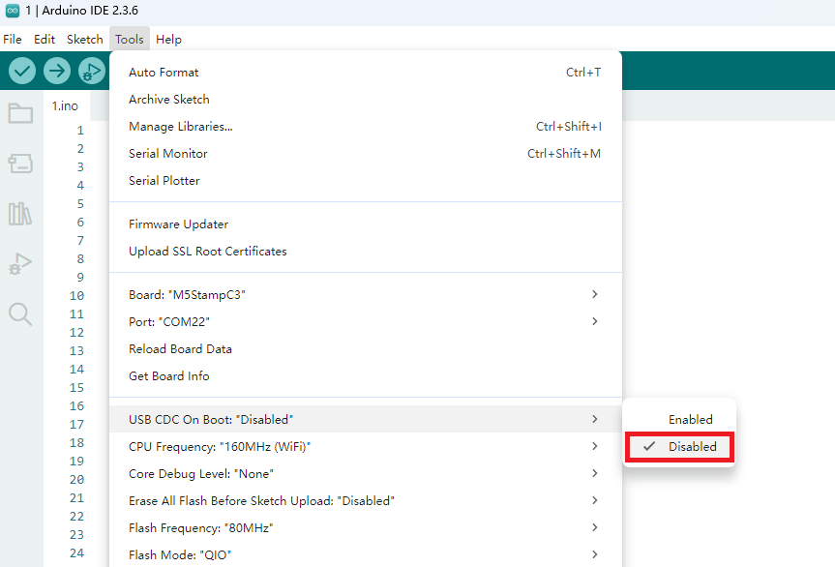The width and height of the screenshot is (835, 567).
Task: Select Upload SSL Root Certificates
Action: (366, 252)
